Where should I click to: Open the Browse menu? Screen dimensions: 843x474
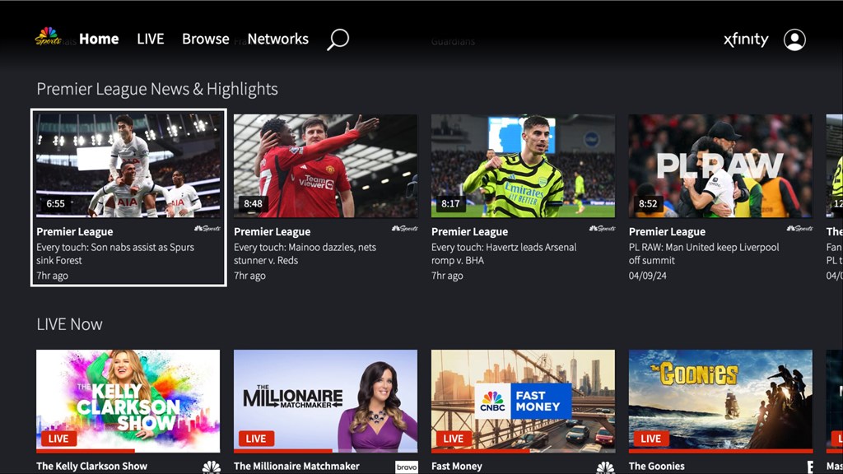click(x=205, y=39)
